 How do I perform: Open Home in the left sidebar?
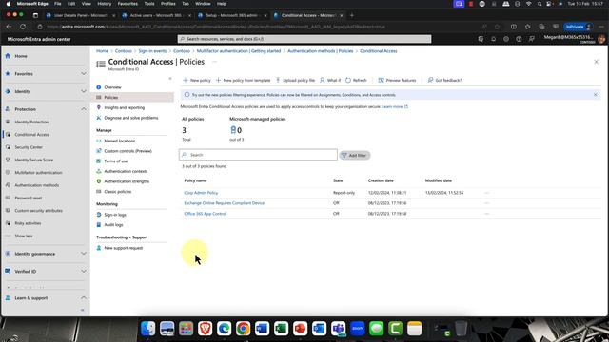21,56
